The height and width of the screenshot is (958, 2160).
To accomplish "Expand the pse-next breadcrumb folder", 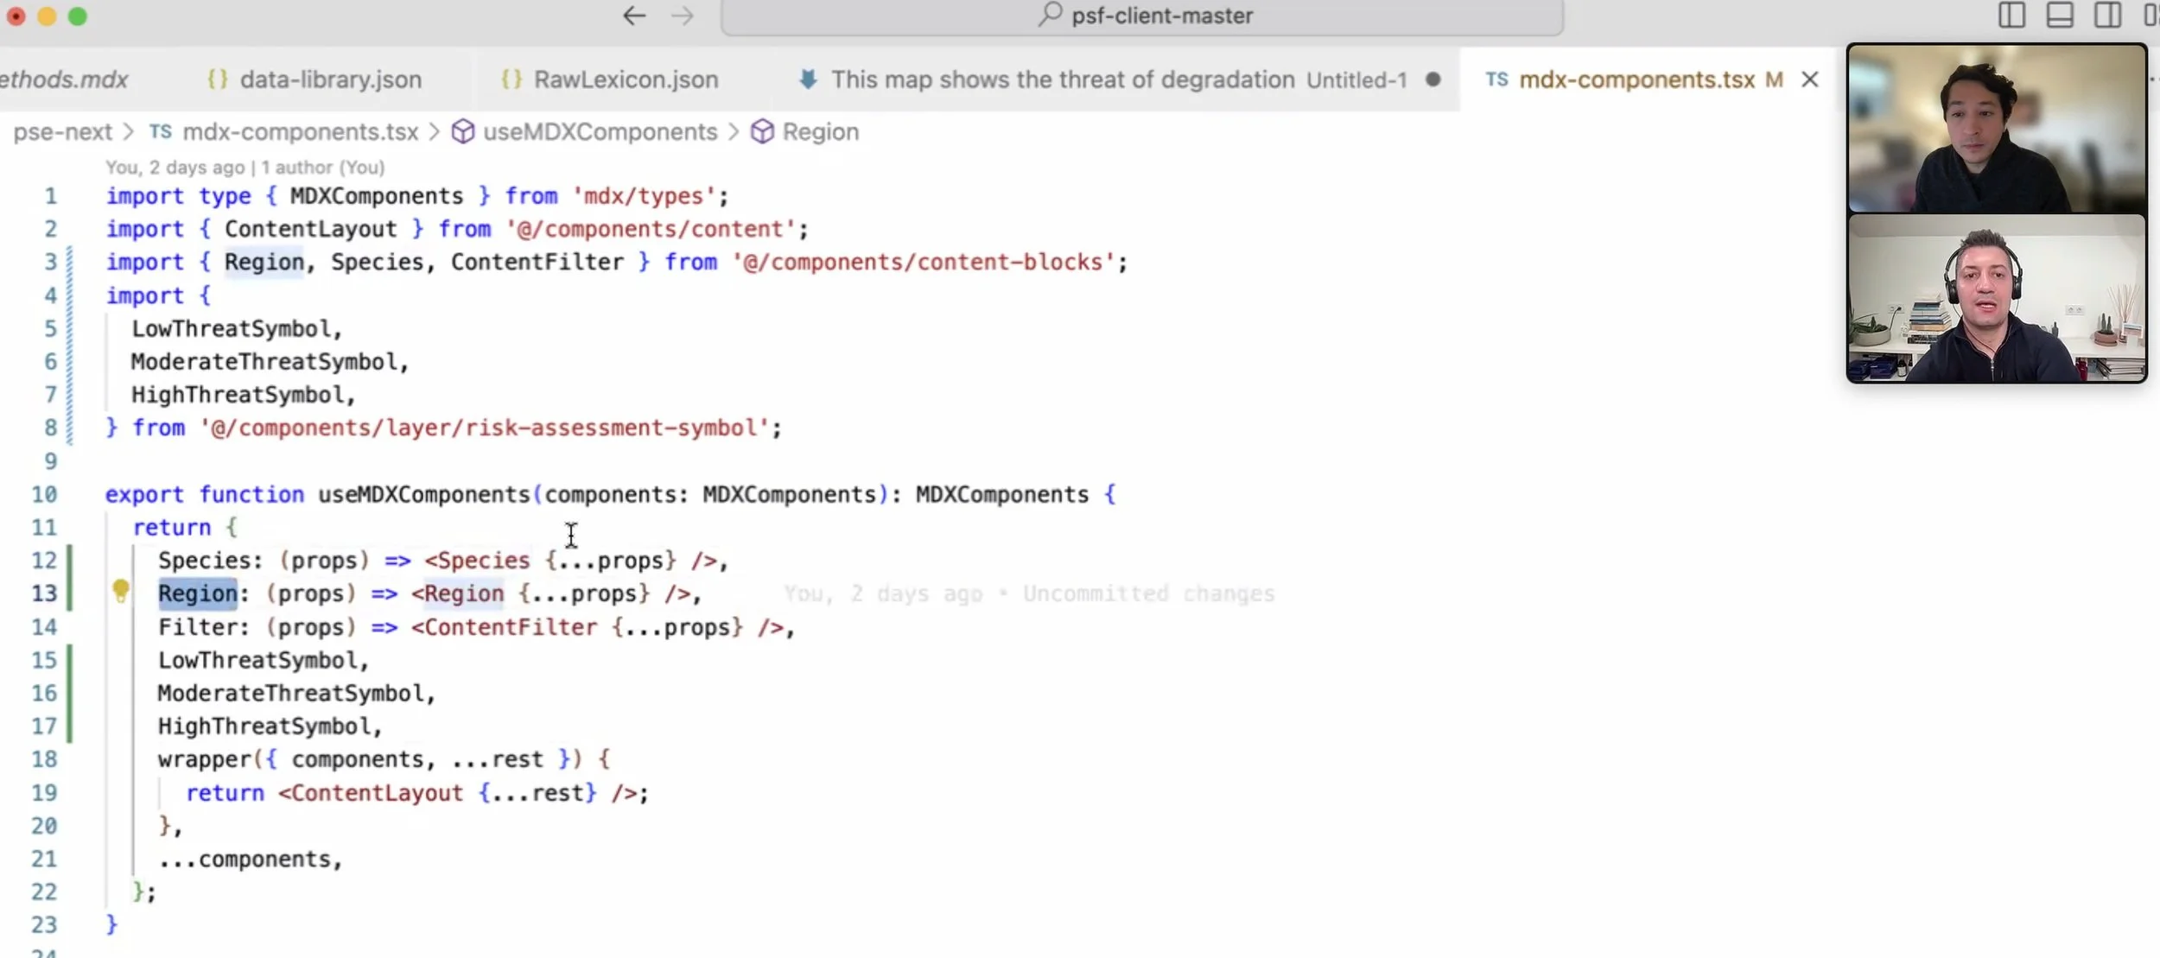I will (62, 132).
